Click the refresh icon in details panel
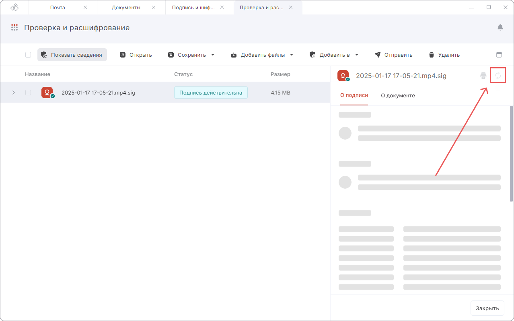This screenshot has width=514, height=321. (498, 76)
